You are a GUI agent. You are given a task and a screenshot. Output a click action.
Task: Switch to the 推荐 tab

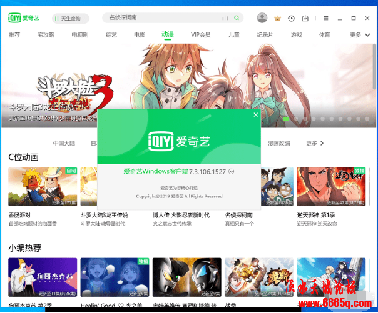coord(14,35)
